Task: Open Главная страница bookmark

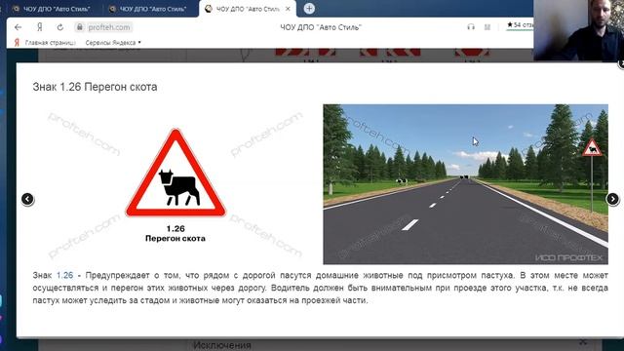Action: tap(50, 42)
